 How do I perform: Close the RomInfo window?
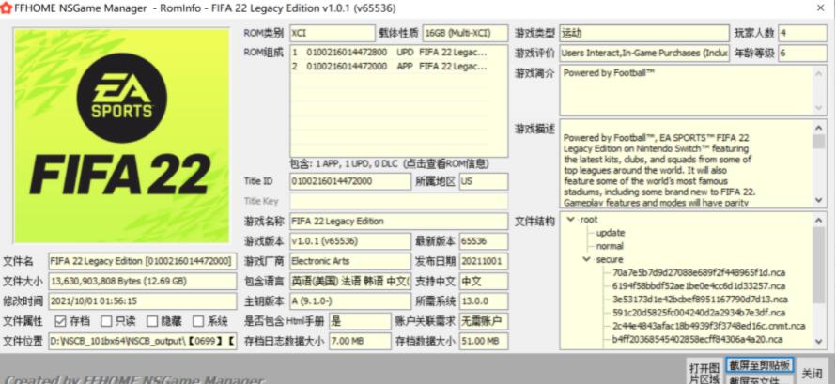(821, 8)
